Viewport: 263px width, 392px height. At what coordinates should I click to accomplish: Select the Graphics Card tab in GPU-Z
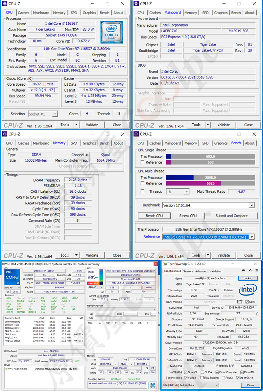(x=172, y=271)
